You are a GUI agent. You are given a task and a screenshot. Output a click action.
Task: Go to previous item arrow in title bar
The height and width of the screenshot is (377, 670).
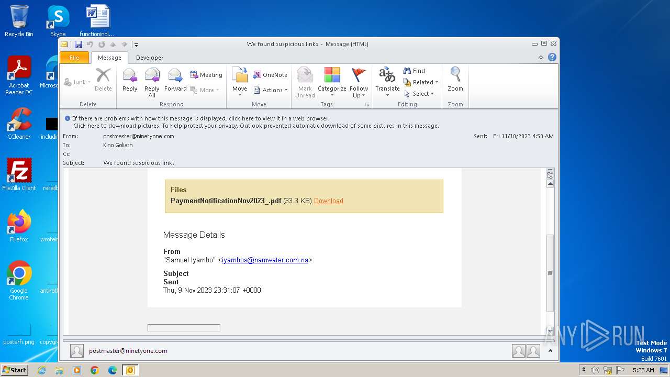point(113,45)
